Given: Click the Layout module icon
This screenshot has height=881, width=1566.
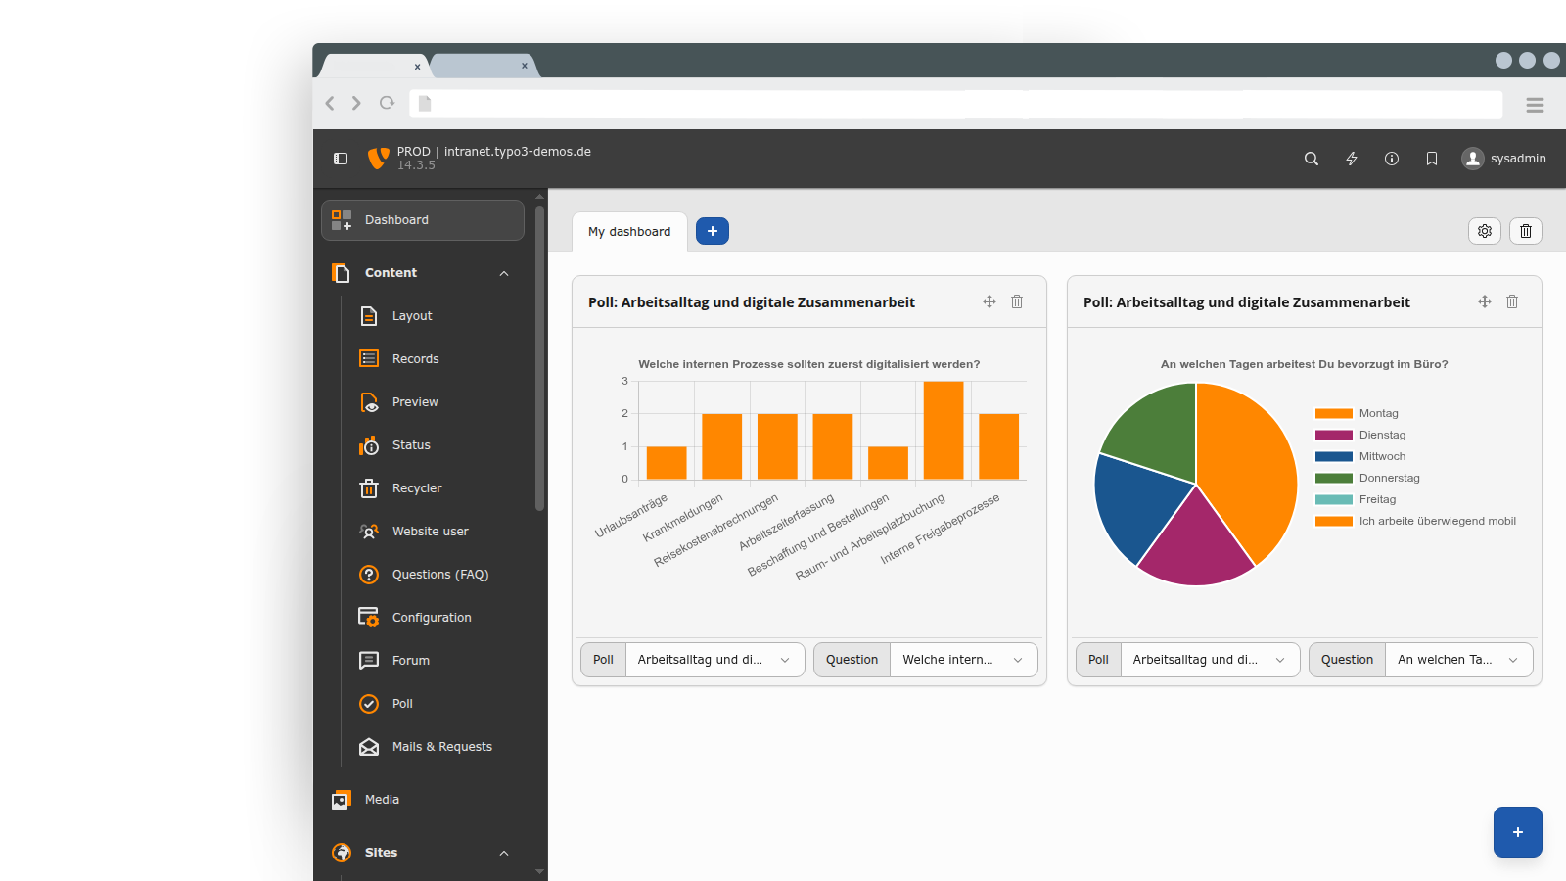Looking at the screenshot, I should 369,316.
